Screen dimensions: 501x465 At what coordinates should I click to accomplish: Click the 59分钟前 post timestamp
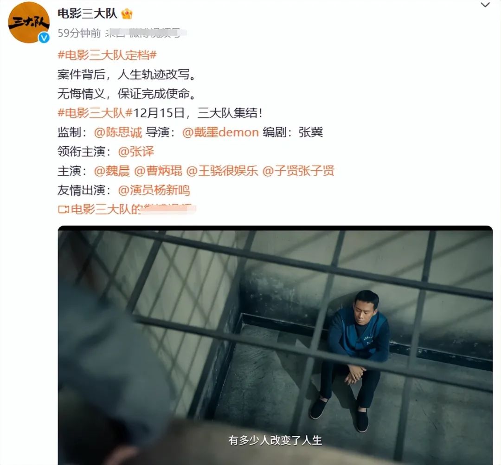79,33
